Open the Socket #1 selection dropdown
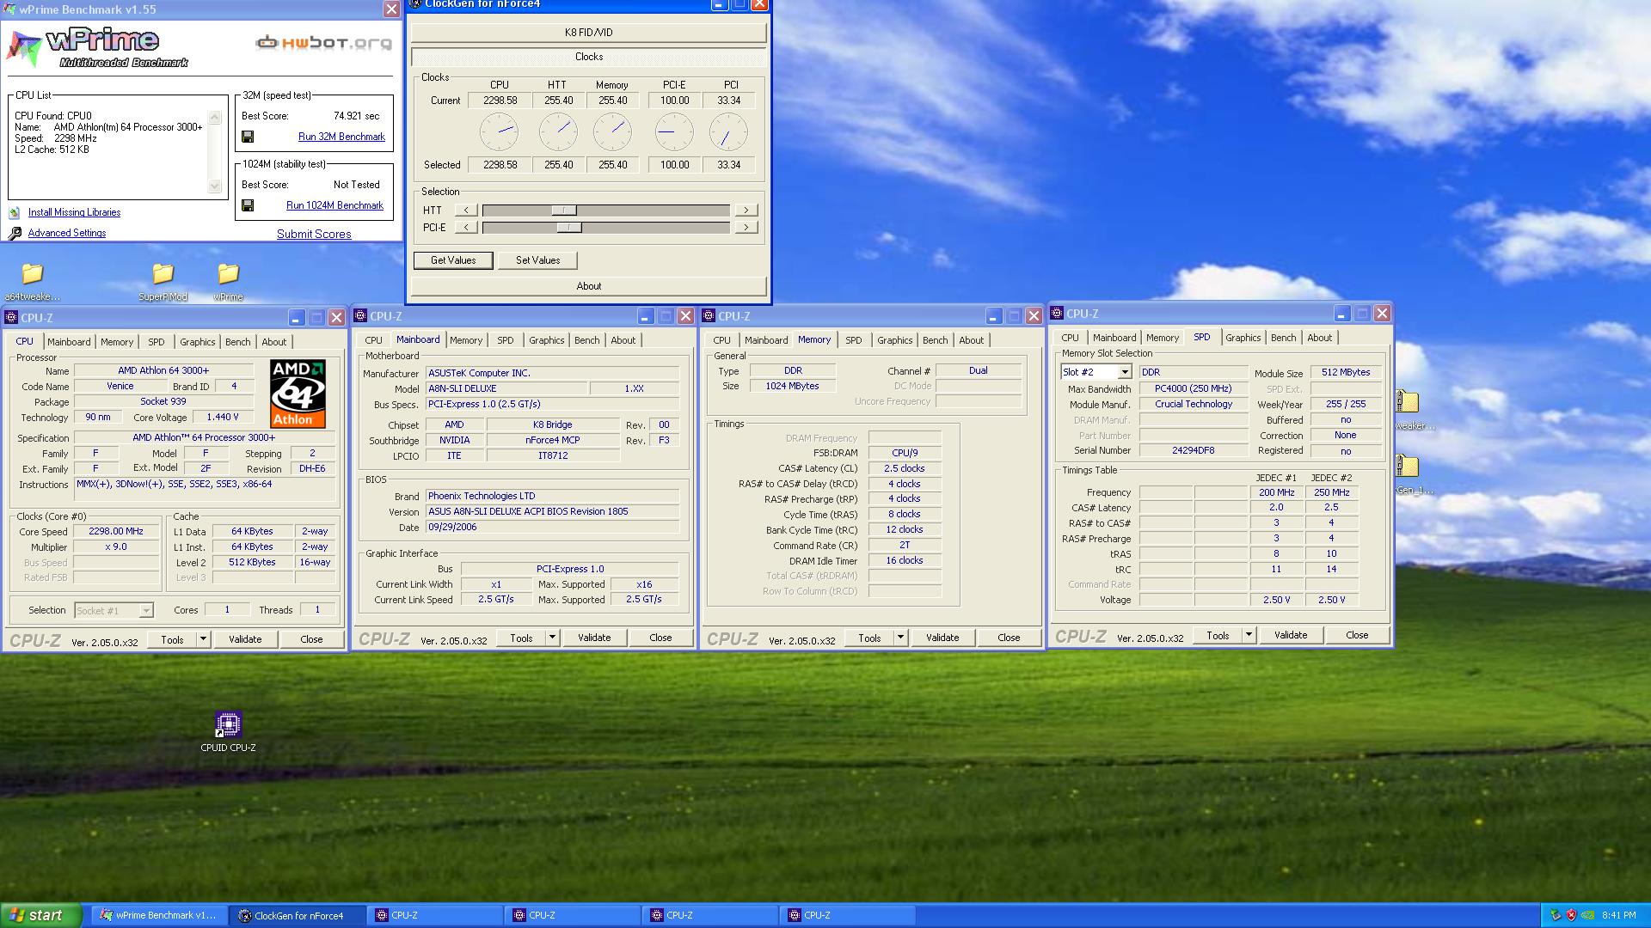The image size is (1651, 928). coord(146,611)
